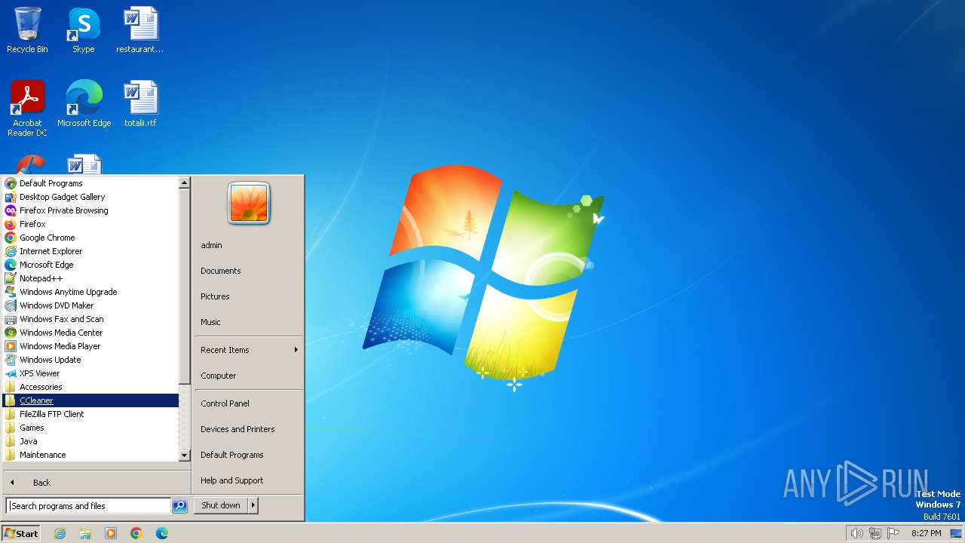Click the Start button
965x543 pixels.
[21, 533]
